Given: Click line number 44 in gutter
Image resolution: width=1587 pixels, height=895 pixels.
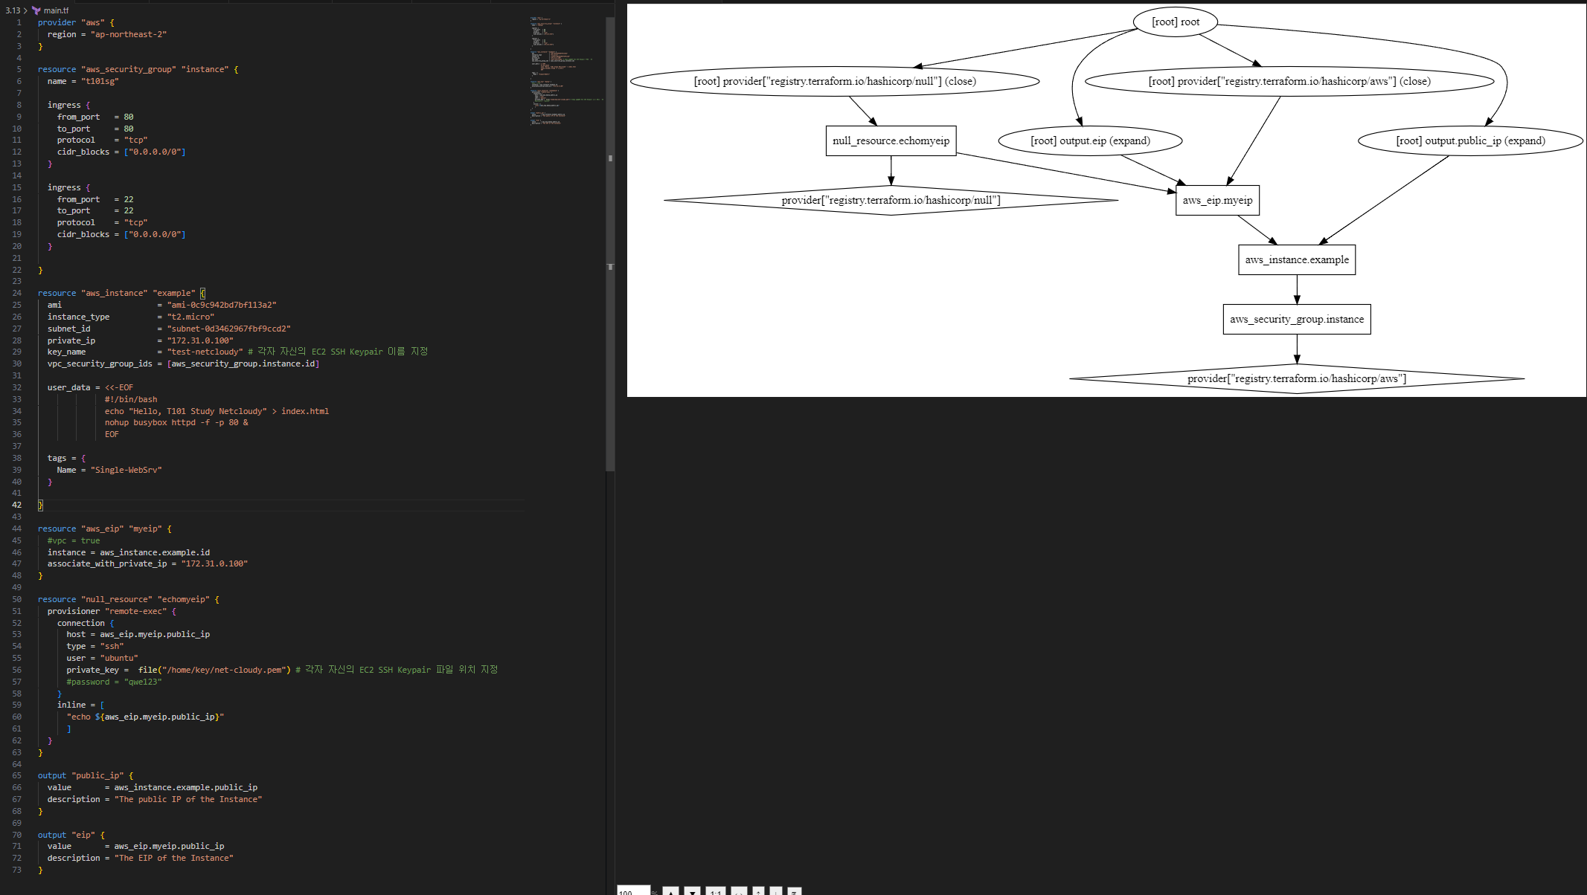Looking at the screenshot, I should coord(16,529).
